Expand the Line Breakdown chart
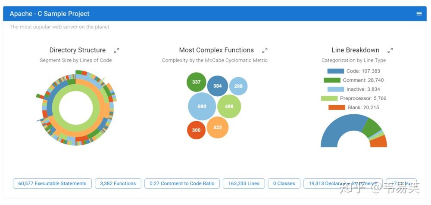This screenshot has width=431, height=205. pos(390,50)
